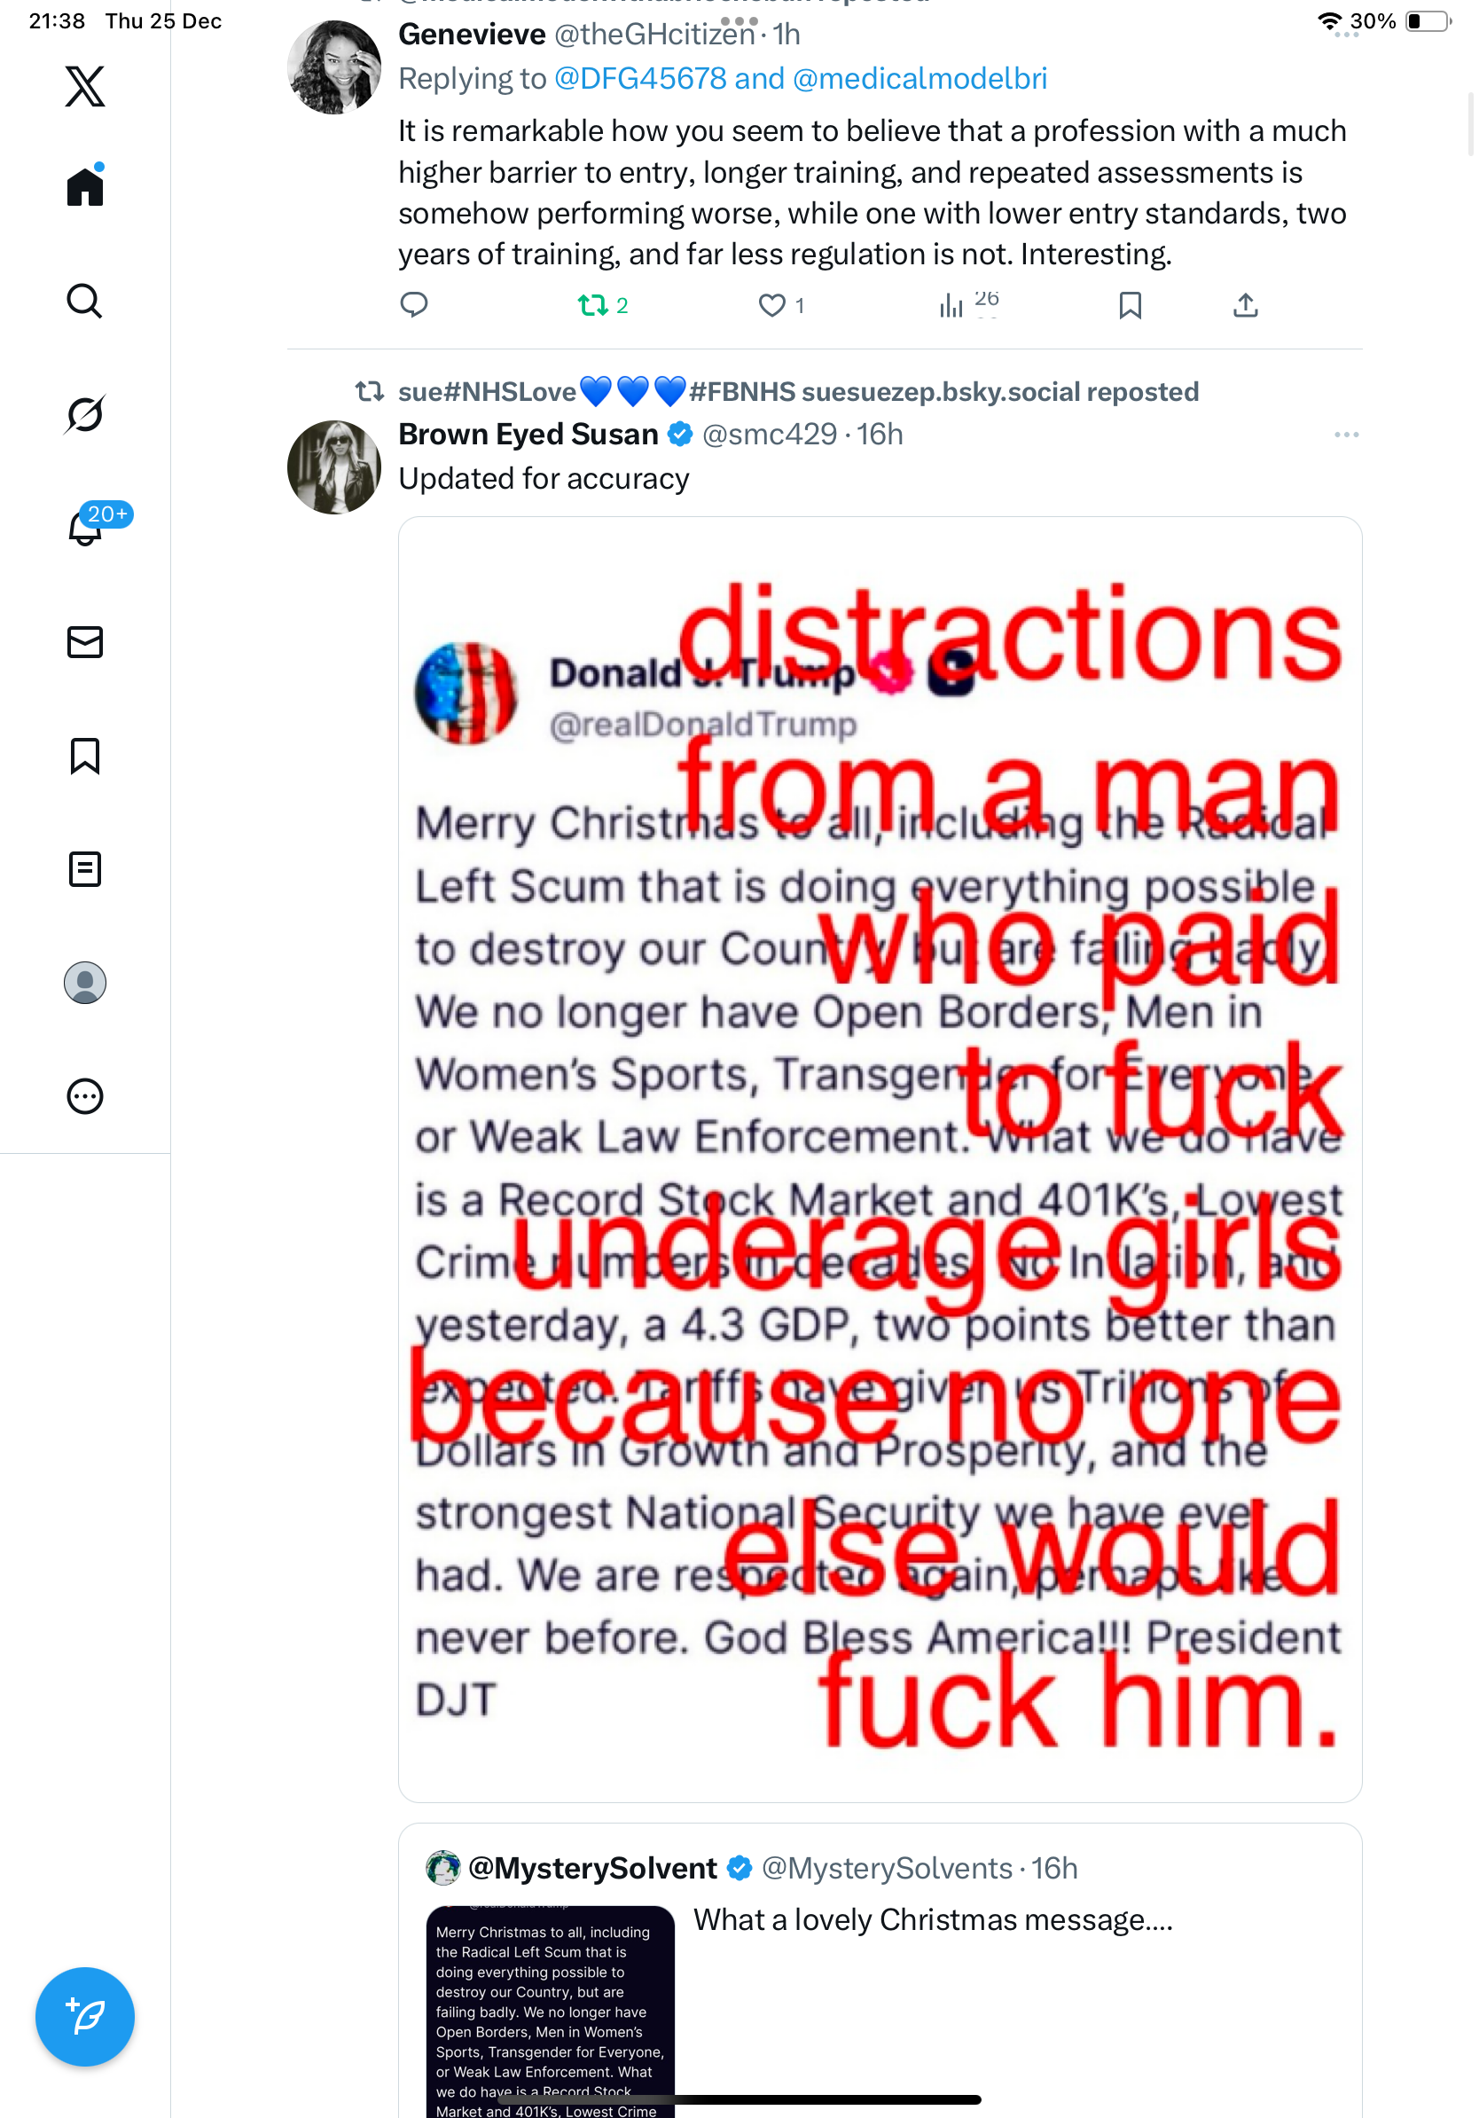Reply to Genevieve's post
The height and width of the screenshot is (2118, 1479).
(x=414, y=305)
